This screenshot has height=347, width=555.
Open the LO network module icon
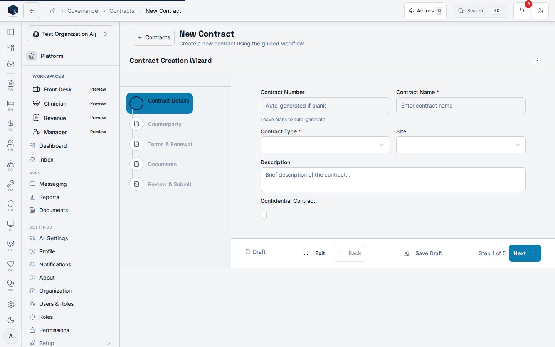11,165
